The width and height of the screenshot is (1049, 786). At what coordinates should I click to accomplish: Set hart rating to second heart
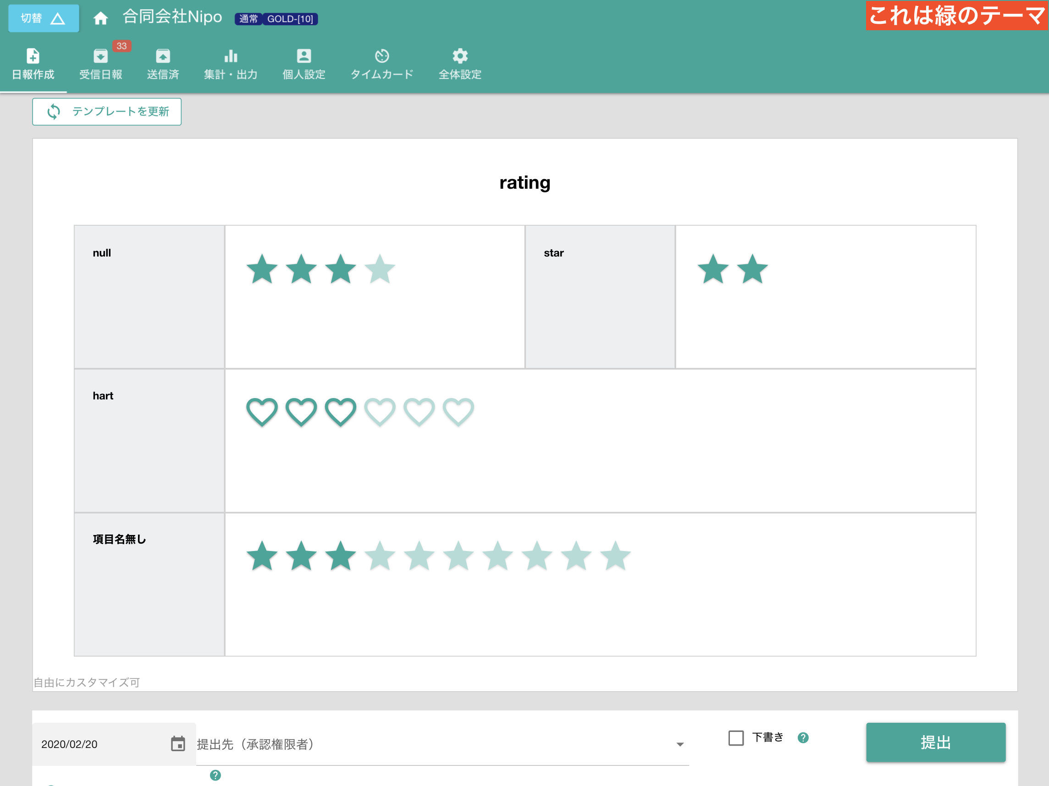point(301,412)
